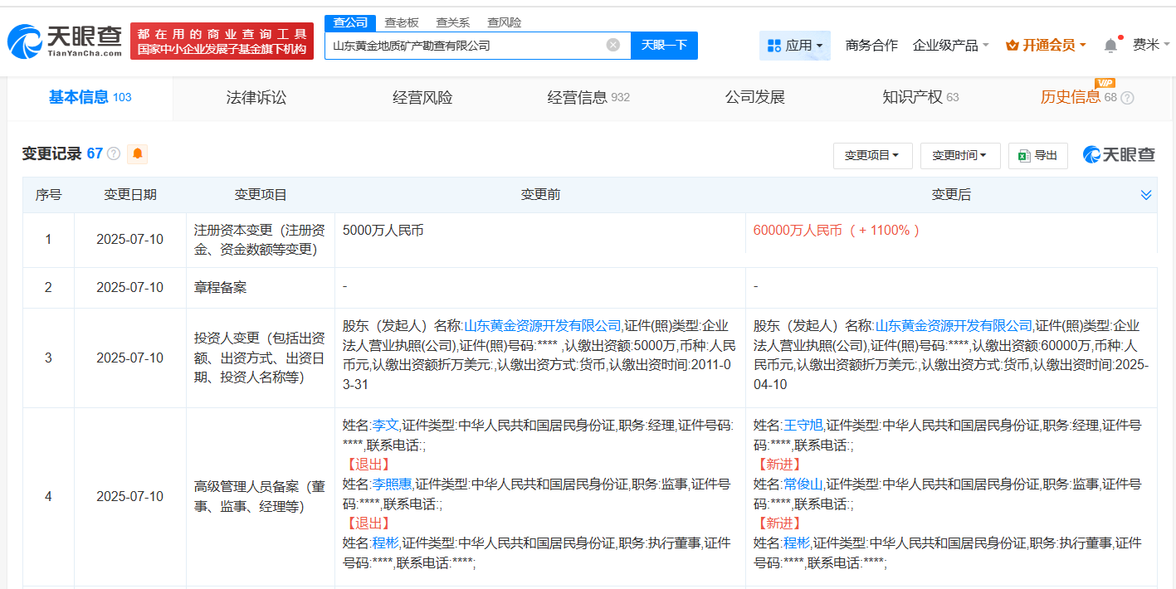The width and height of the screenshot is (1176, 589).
Task: Open the 王守旭 person link
Action: click(803, 426)
